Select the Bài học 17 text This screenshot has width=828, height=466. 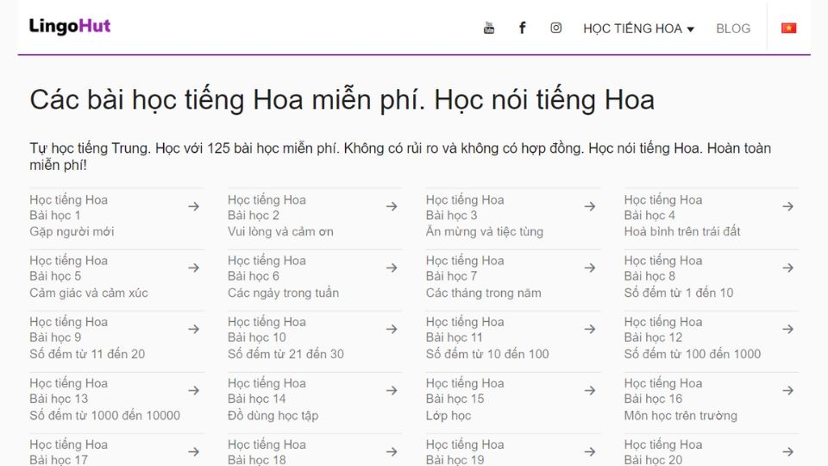[x=59, y=460]
